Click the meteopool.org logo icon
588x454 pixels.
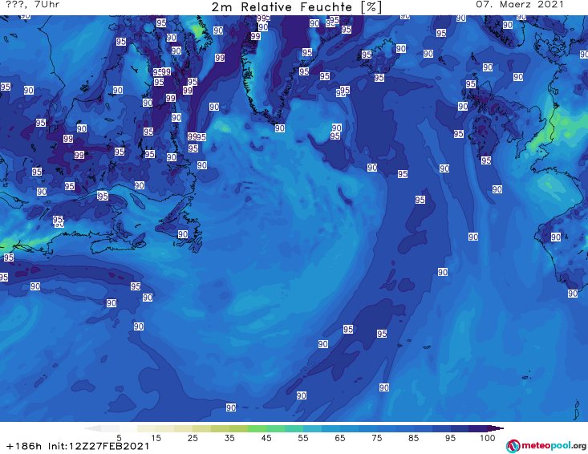[513, 447]
